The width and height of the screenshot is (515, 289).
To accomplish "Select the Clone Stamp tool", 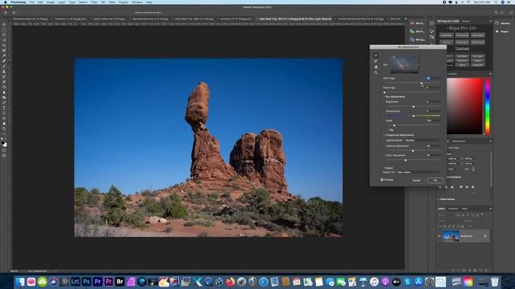I will coord(4,71).
